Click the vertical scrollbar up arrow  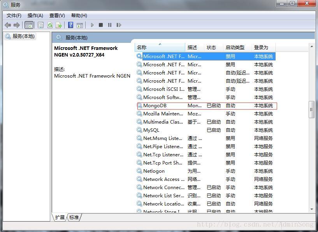[x=312, y=46]
